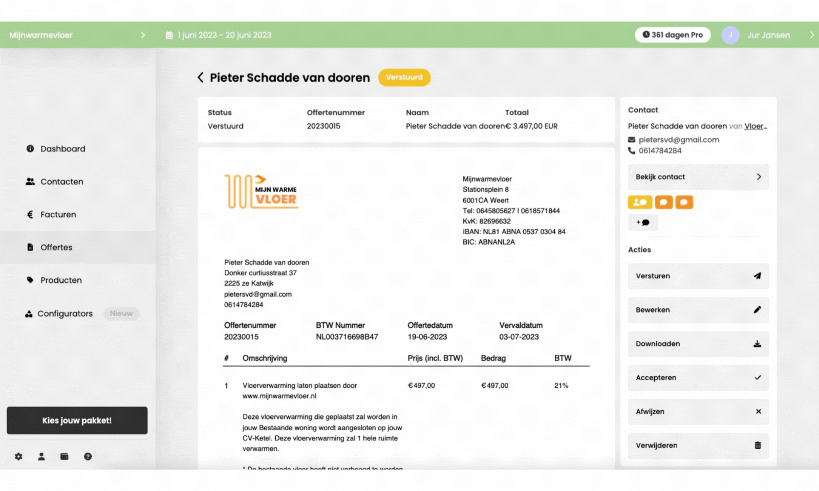
Task: Click the 21% BTW value in row 1
Action: 561,386
